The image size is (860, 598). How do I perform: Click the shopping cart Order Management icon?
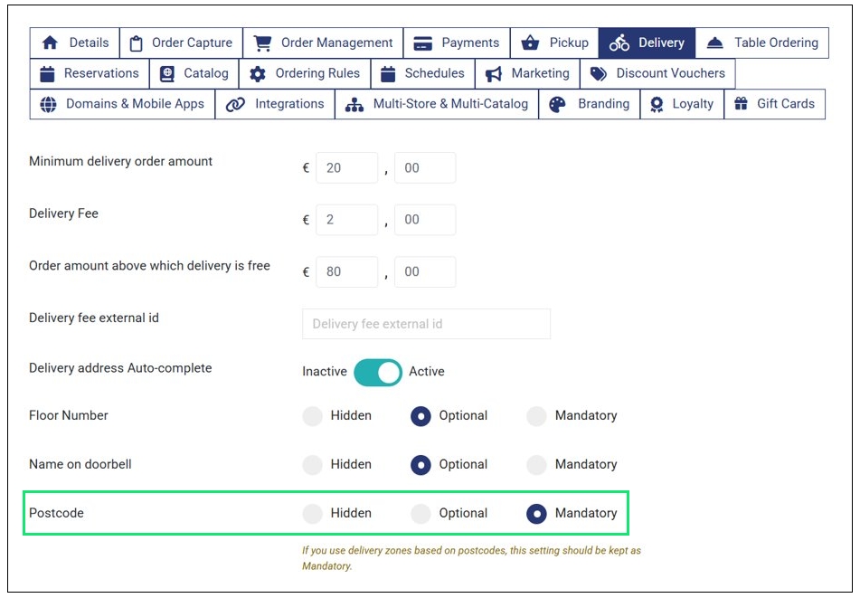262,43
